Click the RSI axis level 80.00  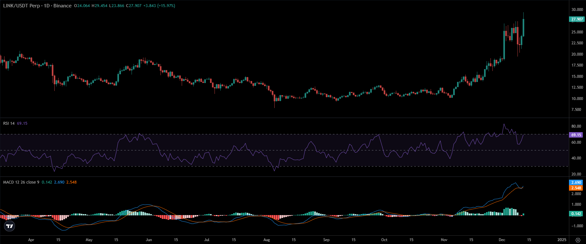(x=576, y=126)
